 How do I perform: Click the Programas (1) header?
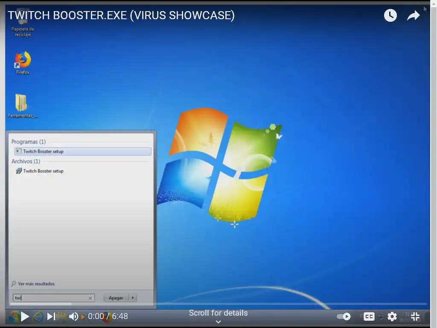(x=29, y=142)
